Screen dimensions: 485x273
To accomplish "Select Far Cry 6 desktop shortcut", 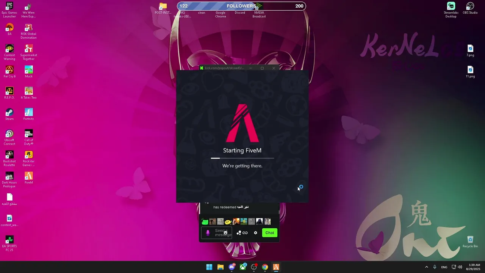I will [9, 72].
